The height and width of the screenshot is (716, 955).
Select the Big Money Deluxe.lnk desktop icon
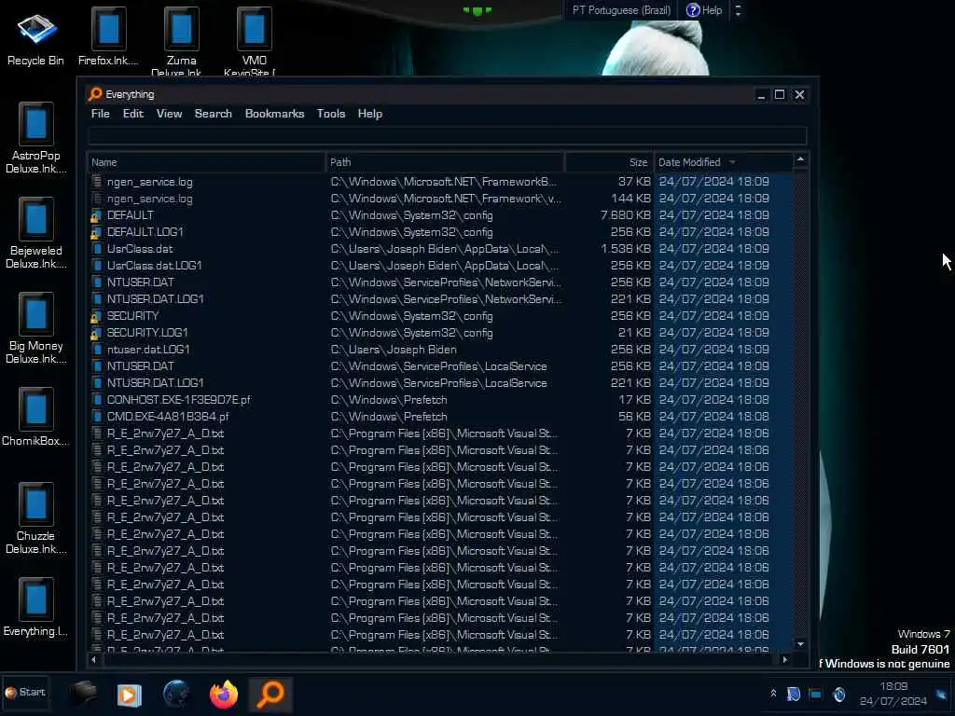[x=35, y=328]
